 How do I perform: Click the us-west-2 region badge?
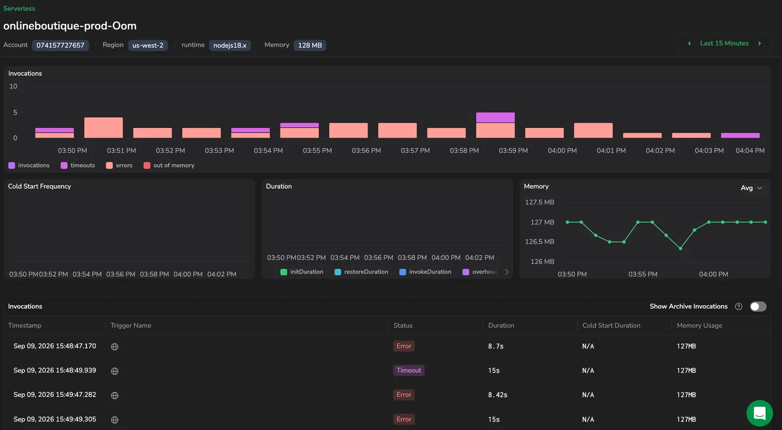148,45
